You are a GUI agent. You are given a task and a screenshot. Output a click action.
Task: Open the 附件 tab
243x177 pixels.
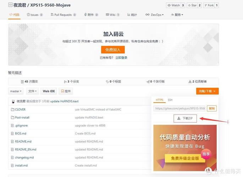[x=91, y=15]
